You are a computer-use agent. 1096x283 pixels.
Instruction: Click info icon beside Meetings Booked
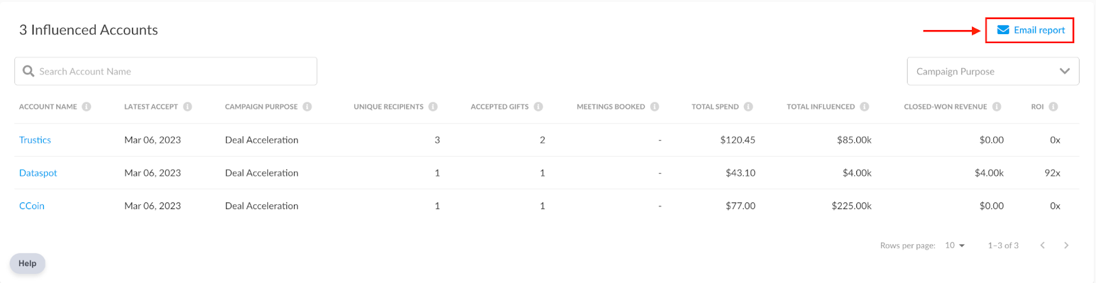tap(655, 107)
